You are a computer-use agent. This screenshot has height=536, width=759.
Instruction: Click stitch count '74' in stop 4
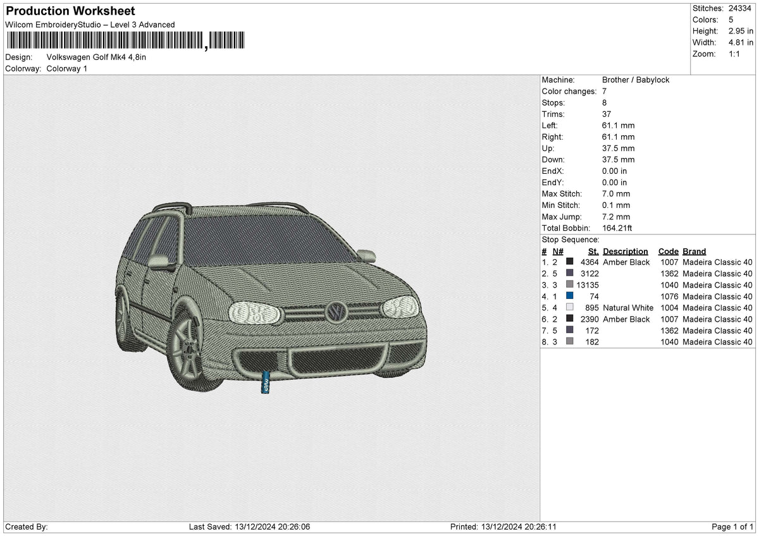593,296
